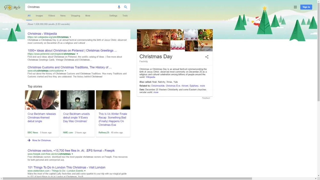Open the Settings menu
This screenshot has width=320, height=180.
113,16
